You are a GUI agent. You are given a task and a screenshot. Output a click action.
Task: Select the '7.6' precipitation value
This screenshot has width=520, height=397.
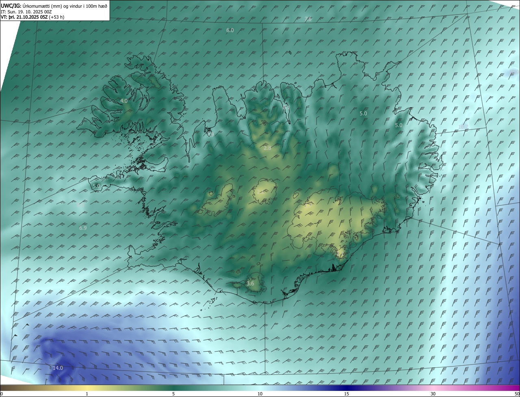click(308, 19)
